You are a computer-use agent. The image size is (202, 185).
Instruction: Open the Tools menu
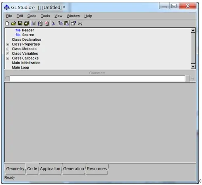pos(45,16)
